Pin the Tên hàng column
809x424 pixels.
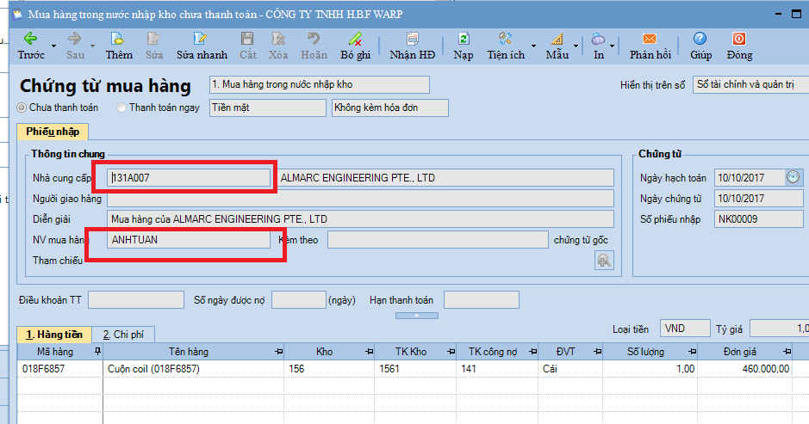click(278, 352)
